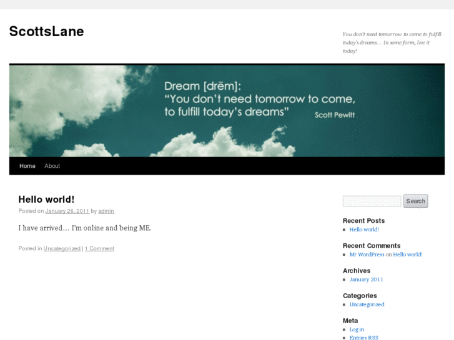Click the Log in link
The image size is (454, 340).
tap(357, 329)
